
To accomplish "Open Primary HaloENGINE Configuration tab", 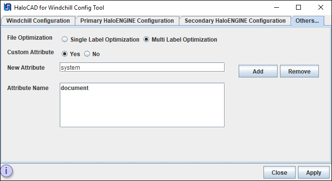I will point(127,21).
